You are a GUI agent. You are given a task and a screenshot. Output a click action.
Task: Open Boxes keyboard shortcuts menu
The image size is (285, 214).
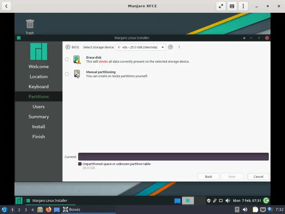[232, 6]
